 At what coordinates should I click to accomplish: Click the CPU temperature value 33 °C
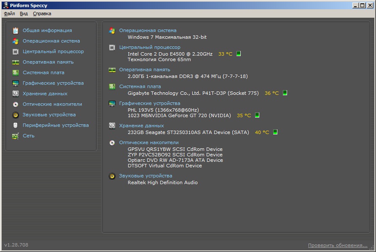pos(225,54)
